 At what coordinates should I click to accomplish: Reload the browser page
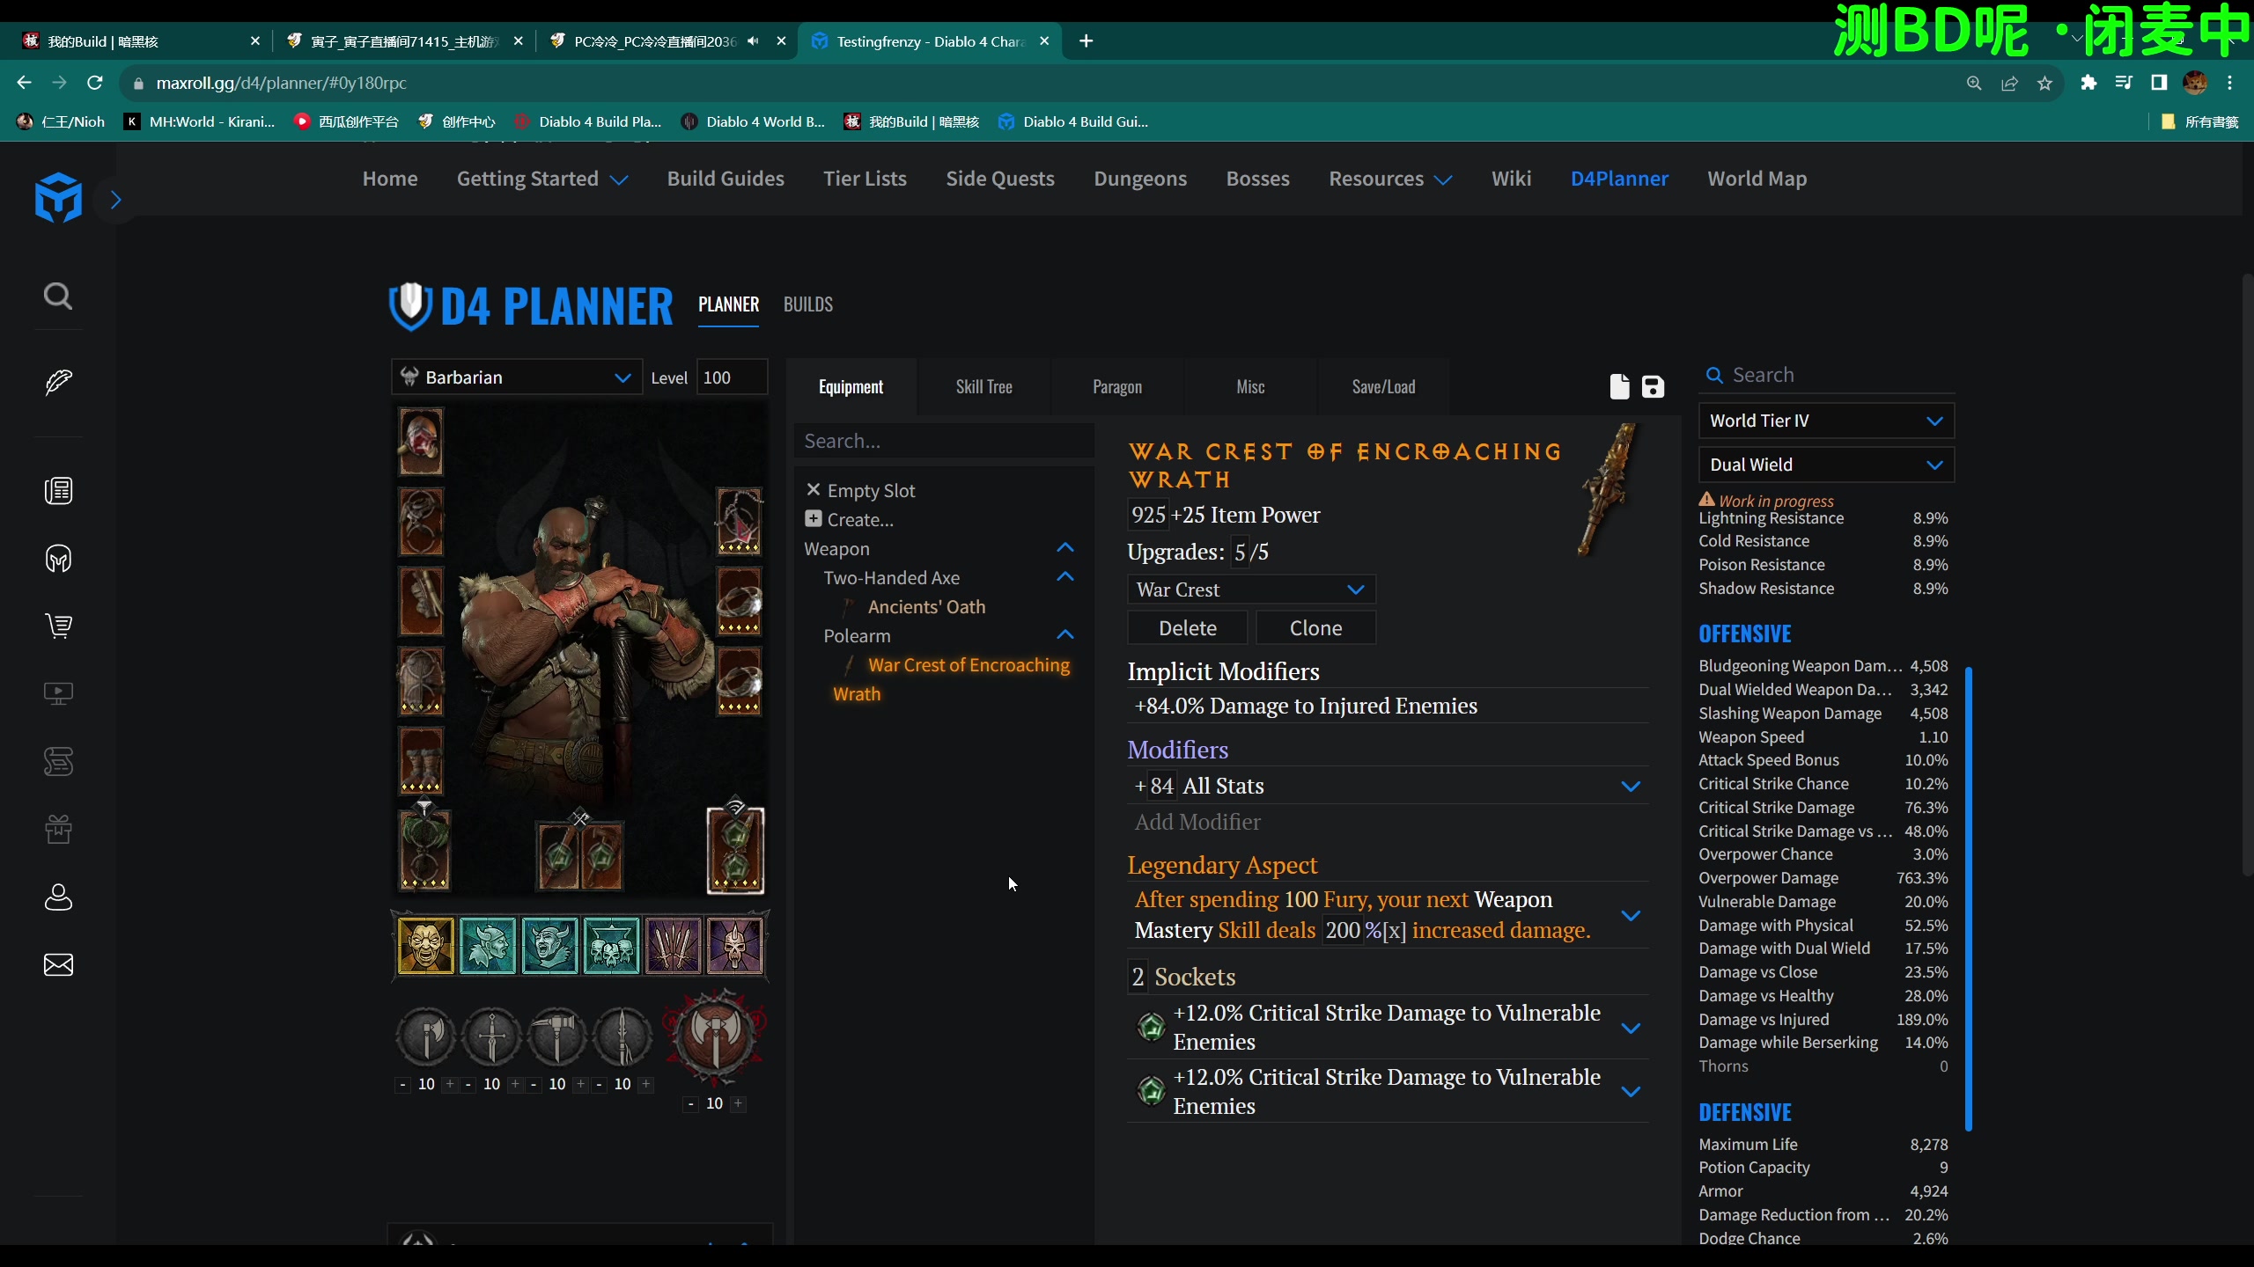click(95, 83)
